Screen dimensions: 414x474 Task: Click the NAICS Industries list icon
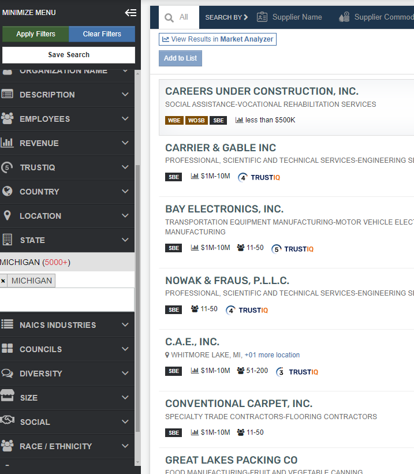(x=8, y=324)
